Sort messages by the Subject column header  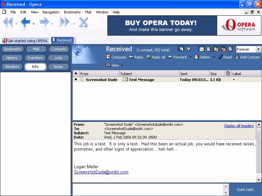[x=149, y=73]
